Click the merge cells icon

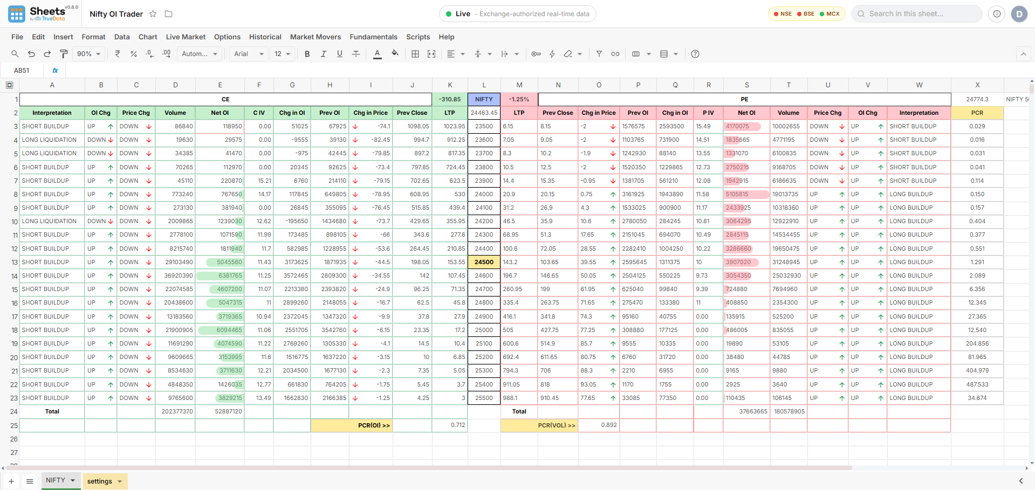431,54
